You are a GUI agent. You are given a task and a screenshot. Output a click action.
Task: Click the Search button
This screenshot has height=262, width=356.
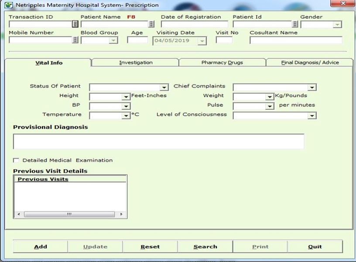[x=205, y=247]
